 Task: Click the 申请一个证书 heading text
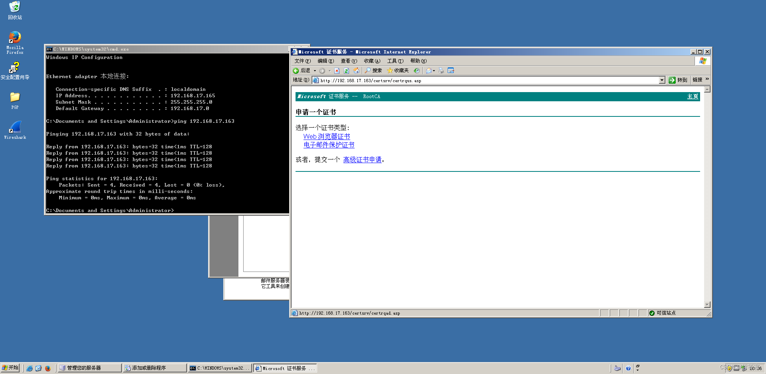(316, 112)
